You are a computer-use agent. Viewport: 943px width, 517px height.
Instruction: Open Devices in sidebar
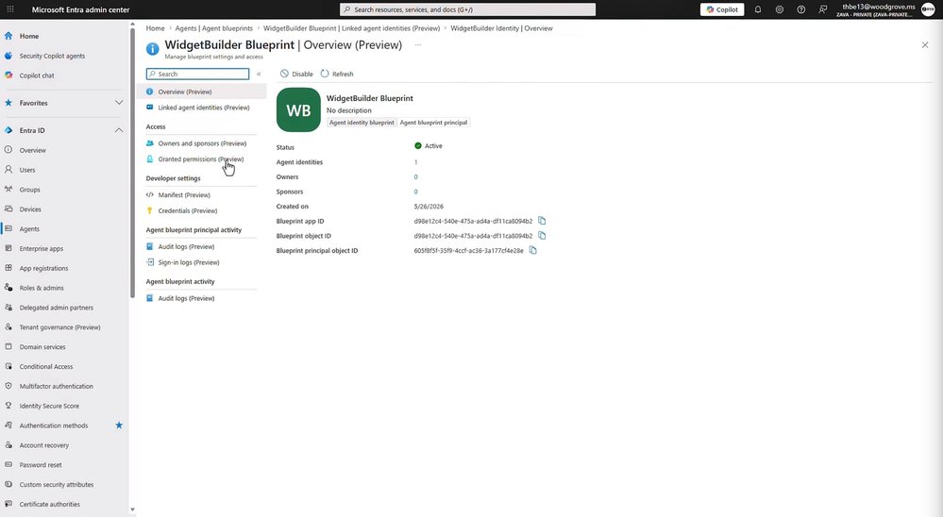pyautogui.click(x=30, y=209)
